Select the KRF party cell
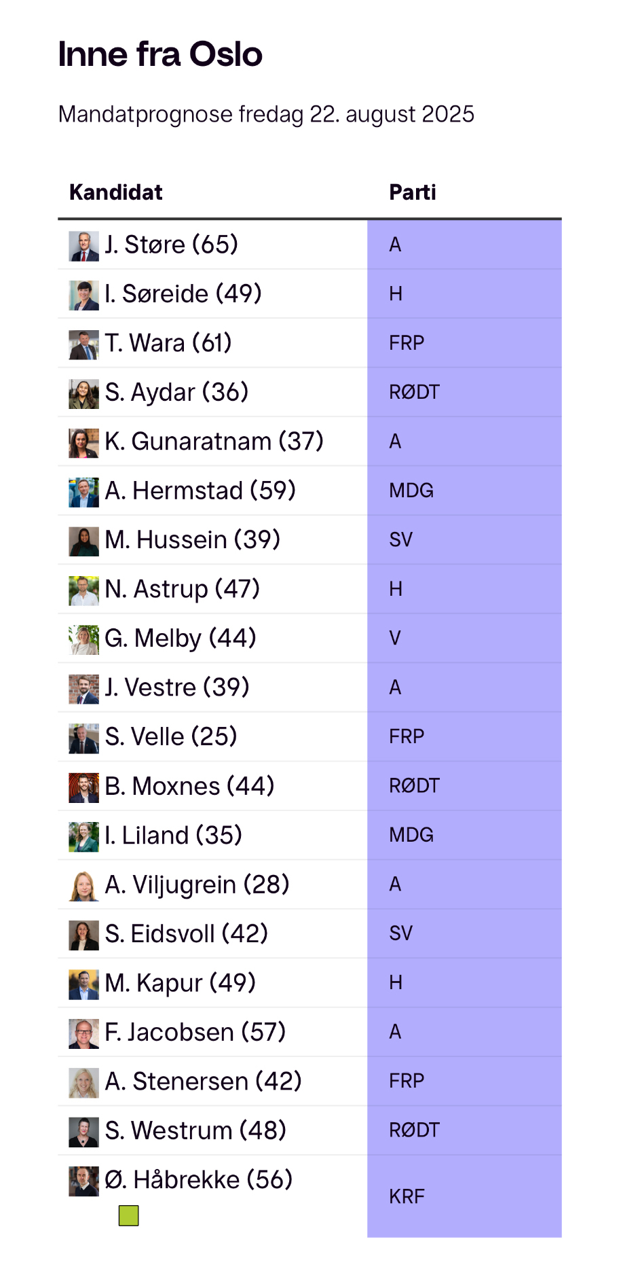Viewport: 621px width, 1269px height. 464,1196
